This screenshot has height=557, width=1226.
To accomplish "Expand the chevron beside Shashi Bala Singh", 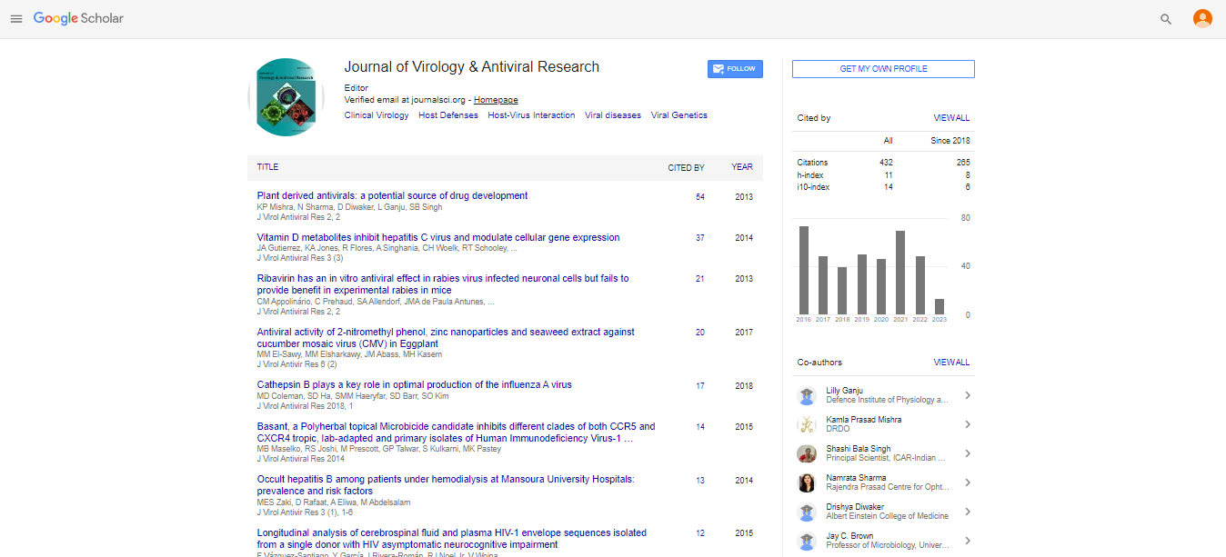I will coord(968,453).
